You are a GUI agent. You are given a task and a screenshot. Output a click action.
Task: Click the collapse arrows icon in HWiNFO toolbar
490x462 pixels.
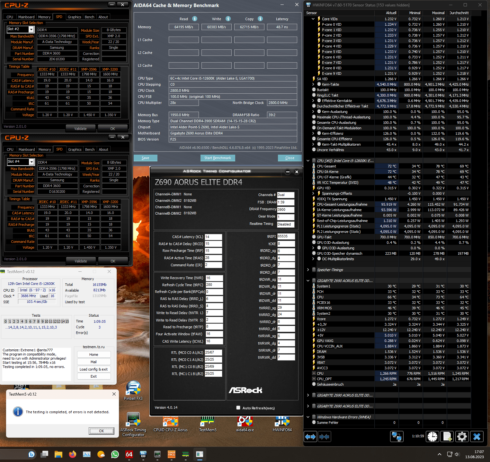pos(324,437)
